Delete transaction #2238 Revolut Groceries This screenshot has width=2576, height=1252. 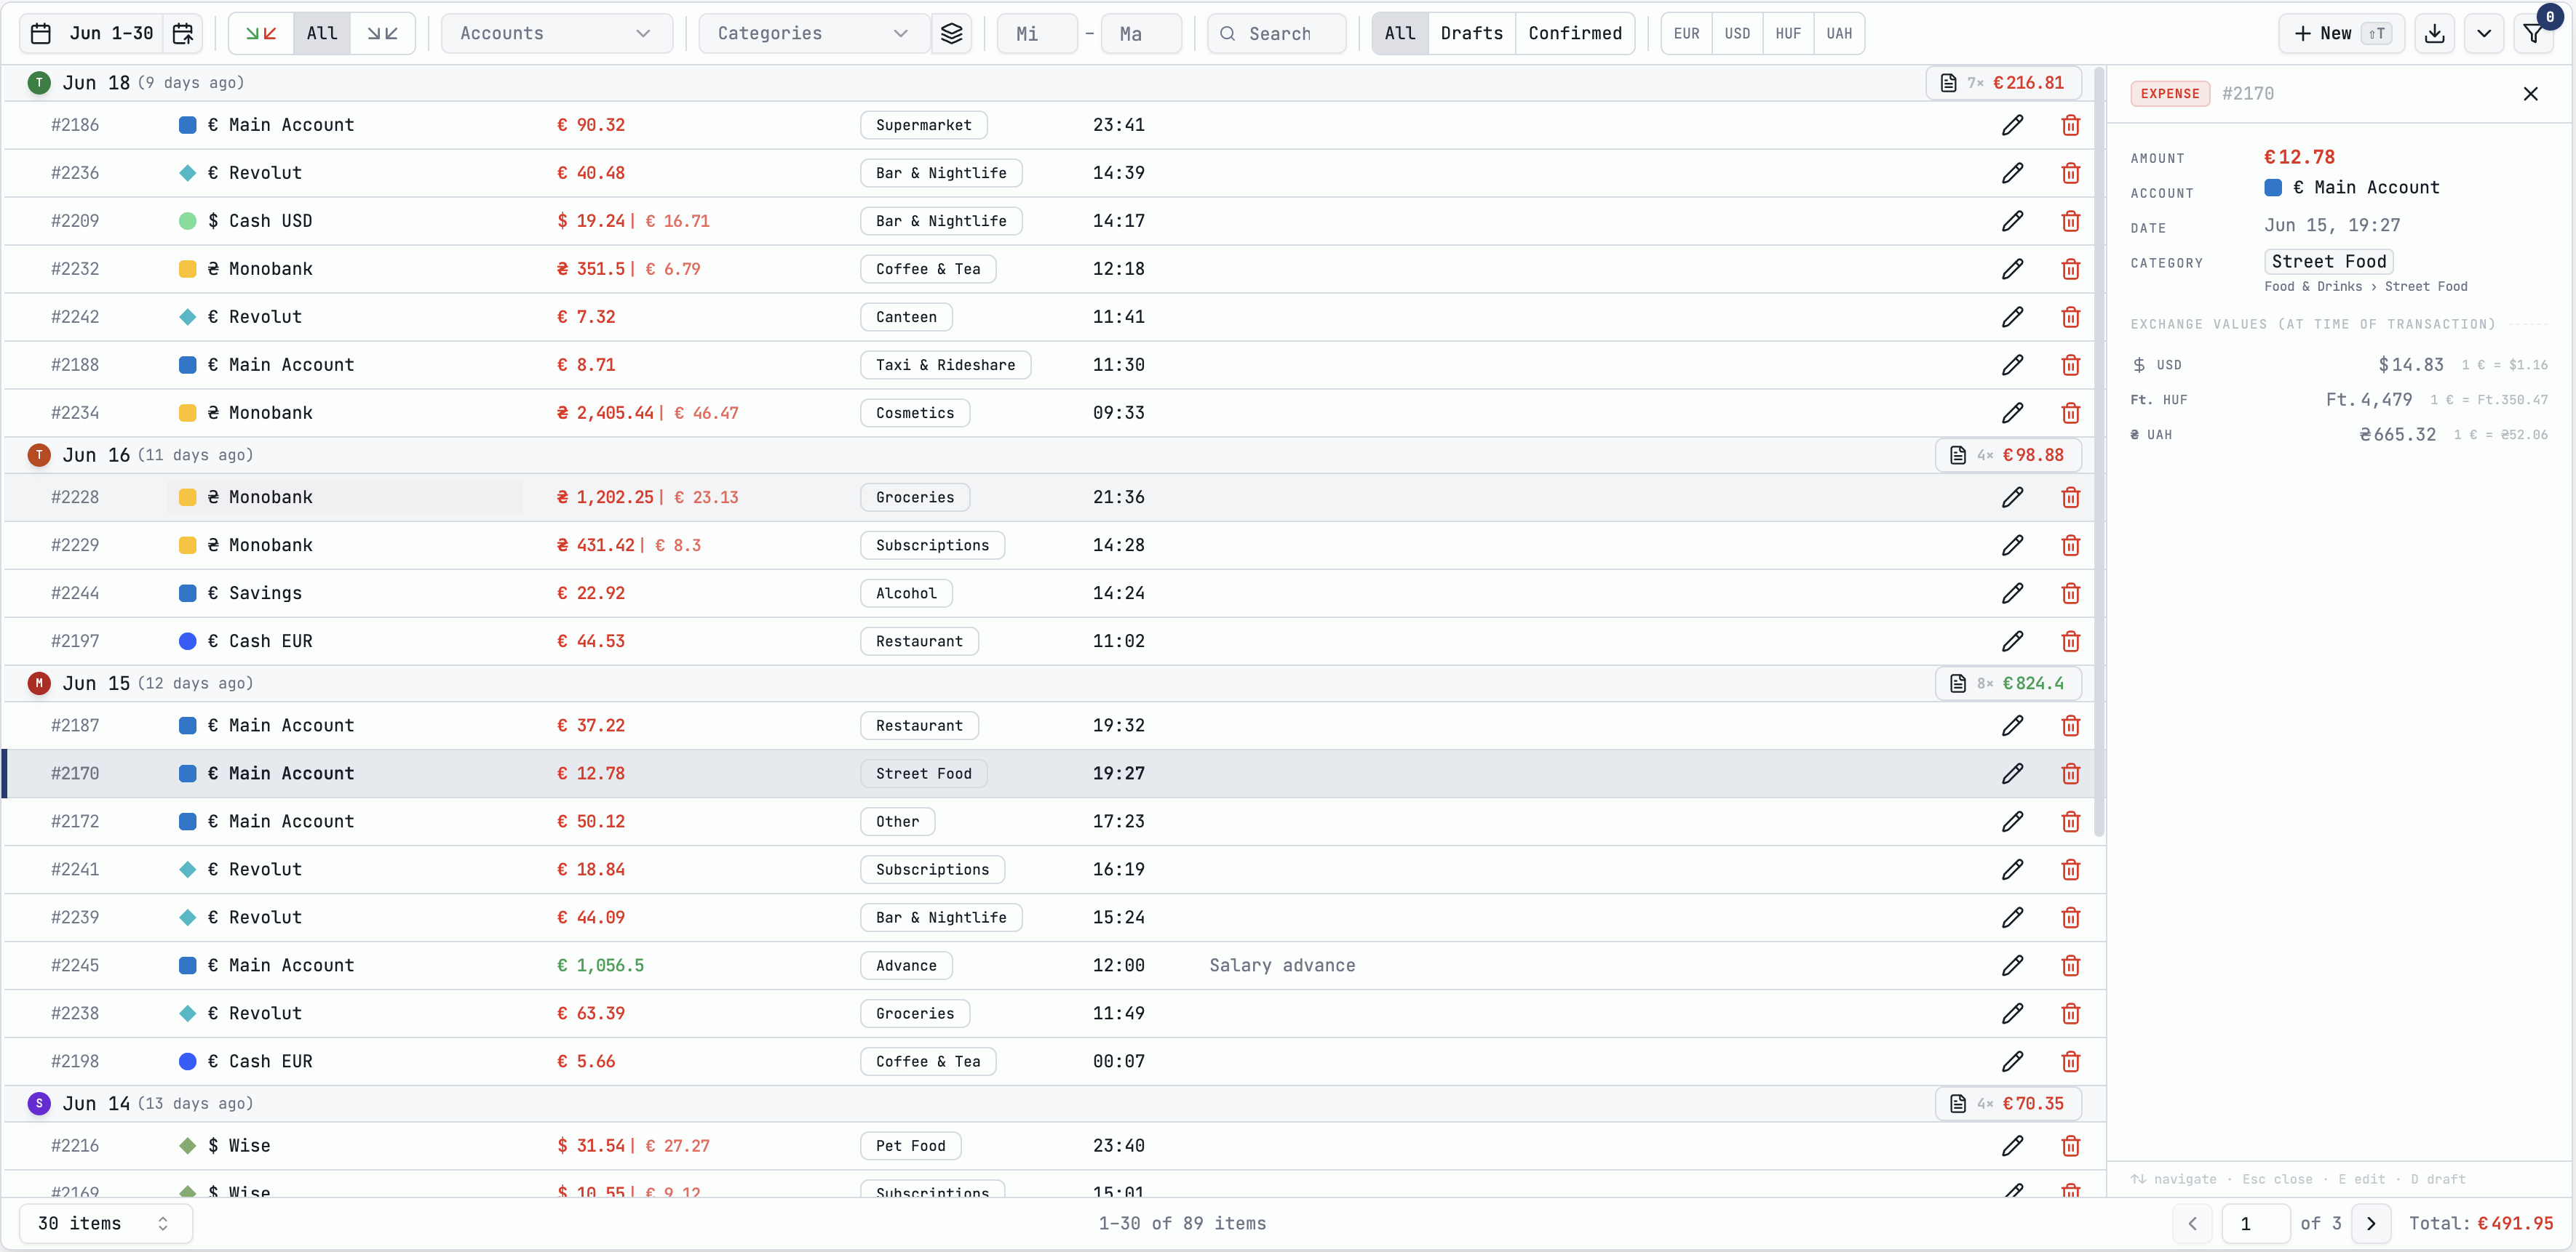[2071, 1014]
